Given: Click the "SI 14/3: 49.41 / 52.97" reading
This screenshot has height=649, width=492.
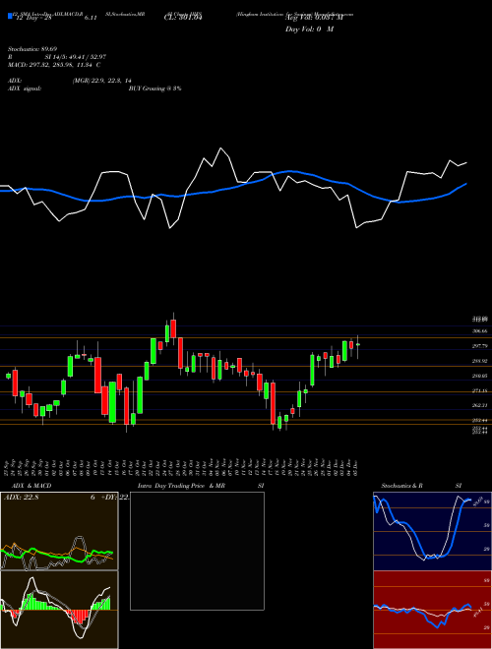Looking at the screenshot, I should click(x=76, y=57).
